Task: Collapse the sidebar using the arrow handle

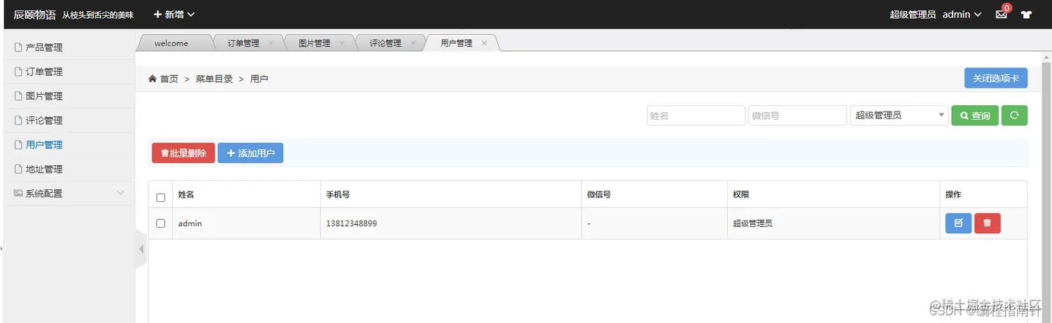Action: click(x=141, y=249)
